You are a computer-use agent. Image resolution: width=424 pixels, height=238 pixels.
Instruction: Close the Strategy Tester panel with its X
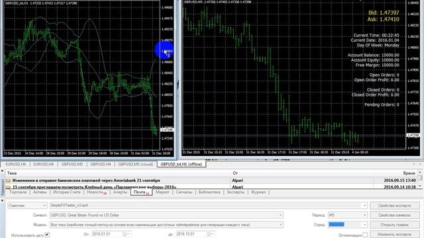(2, 200)
